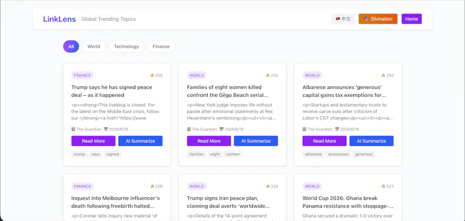The image size is (465, 221).
Task: Click Read More on Albanese tax card
Action: coord(324,141)
